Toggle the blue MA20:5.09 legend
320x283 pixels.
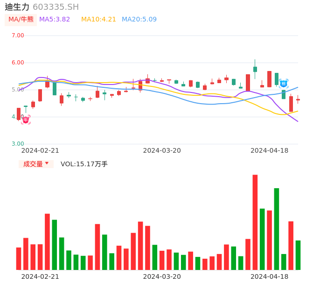click(139, 20)
